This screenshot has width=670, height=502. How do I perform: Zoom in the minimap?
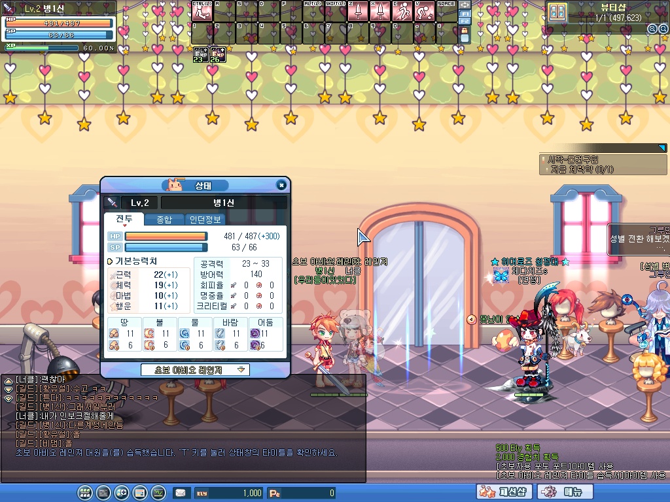652,29
